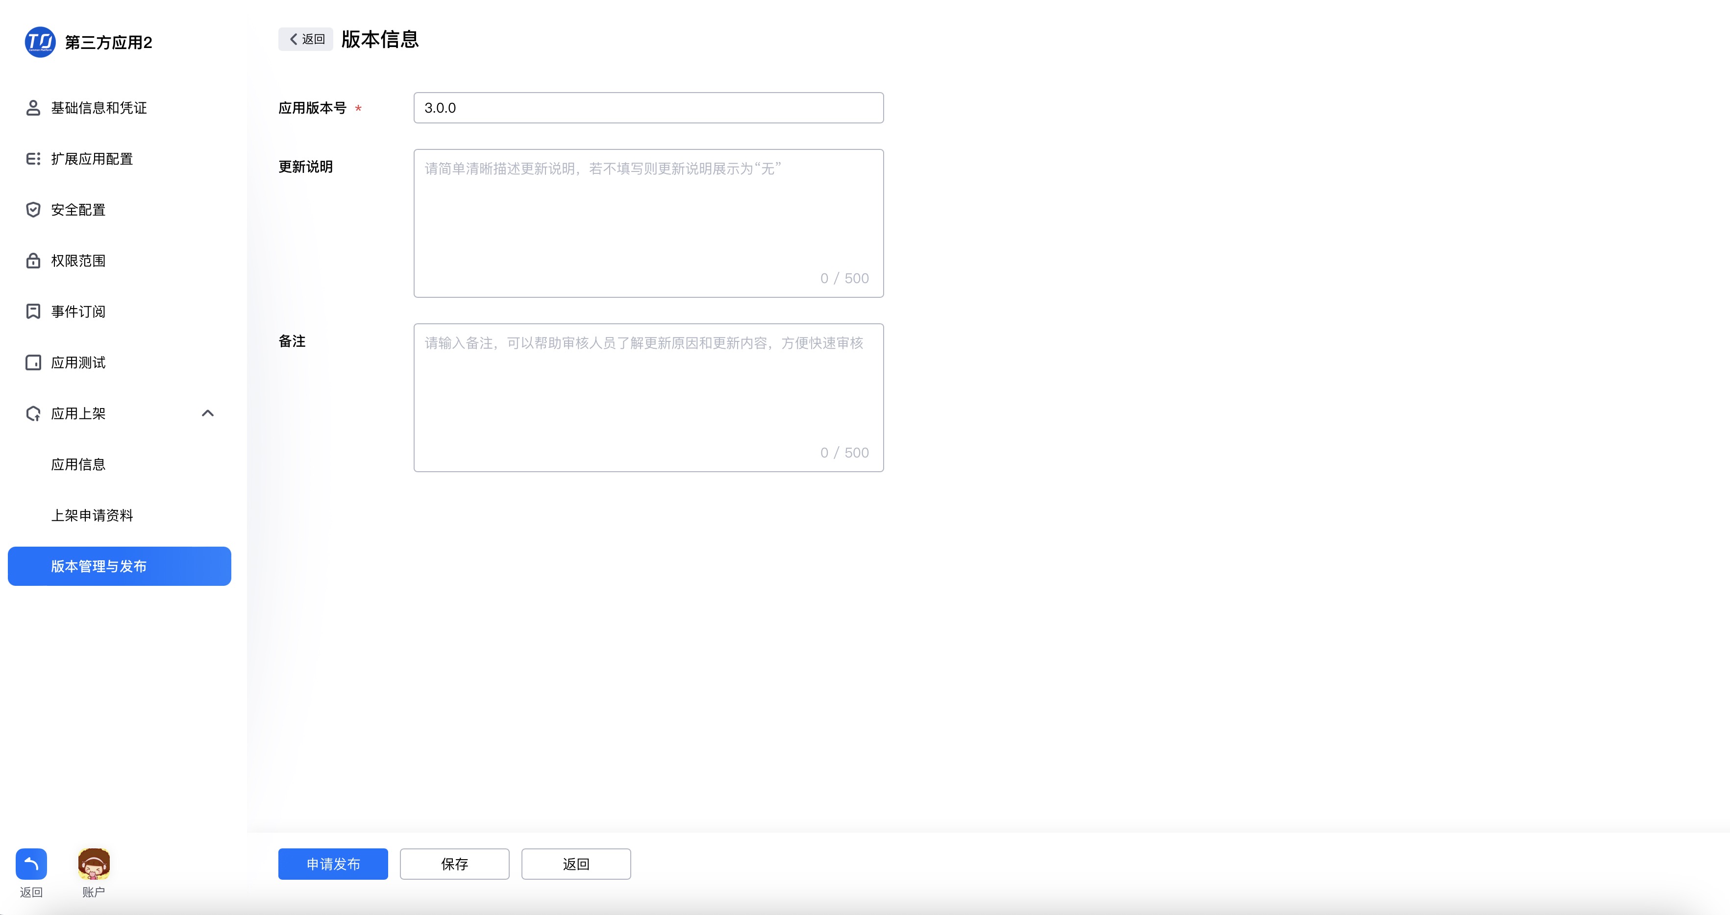Focus the 应用版本号 input field
Screen dimensions: 1730x915
pos(649,108)
